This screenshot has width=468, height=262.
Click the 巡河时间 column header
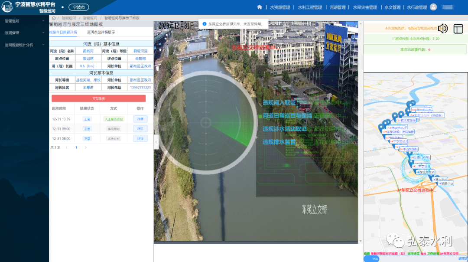(x=59, y=108)
